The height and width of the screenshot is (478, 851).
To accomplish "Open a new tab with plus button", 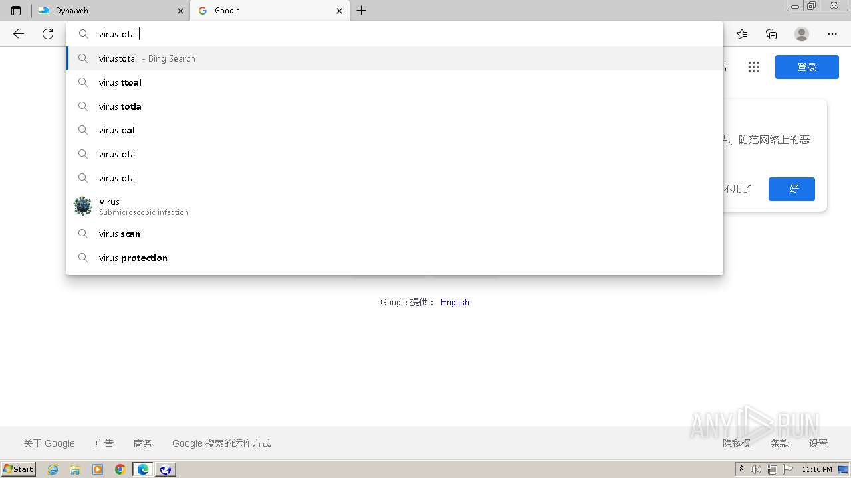I will 362,11.
